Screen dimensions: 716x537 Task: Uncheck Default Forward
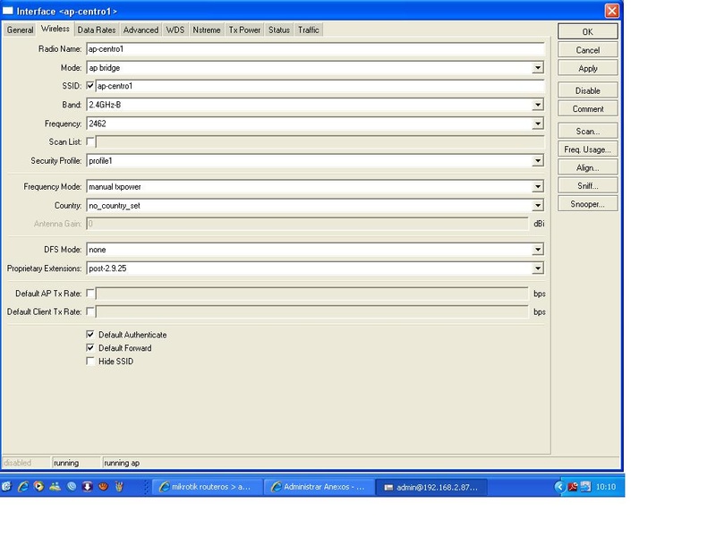(90, 347)
